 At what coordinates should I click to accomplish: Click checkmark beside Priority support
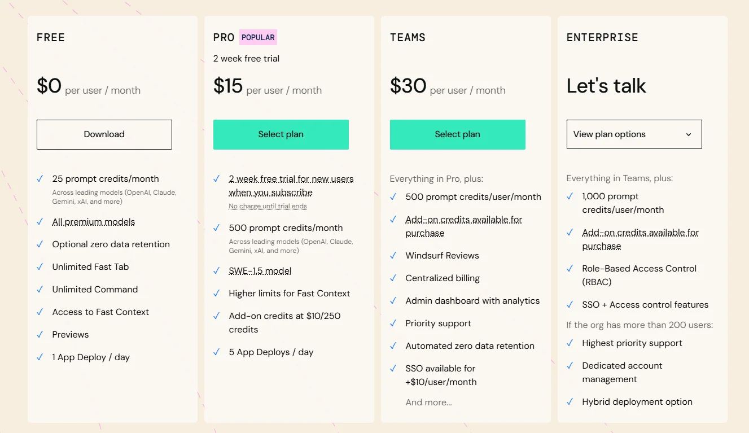coord(393,323)
